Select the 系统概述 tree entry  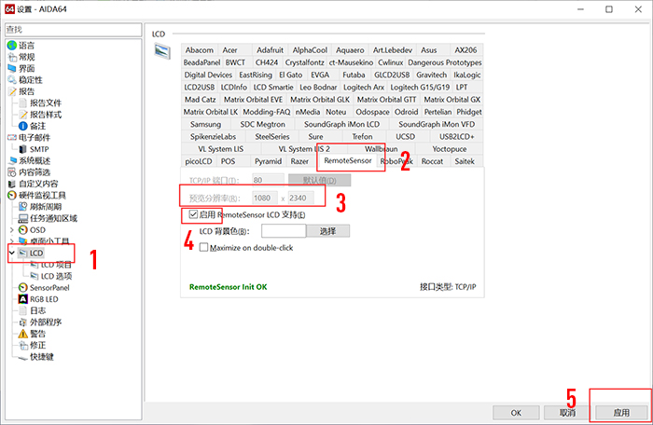pyautogui.click(x=36, y=160)
